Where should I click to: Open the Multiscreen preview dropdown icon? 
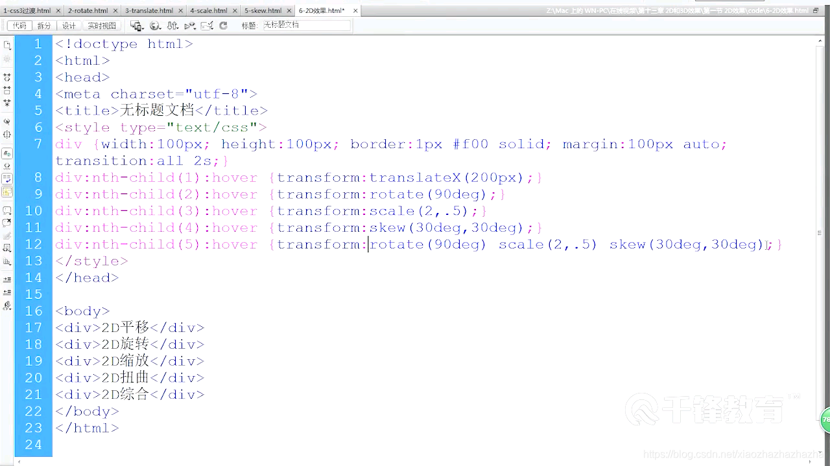(137, 26)
